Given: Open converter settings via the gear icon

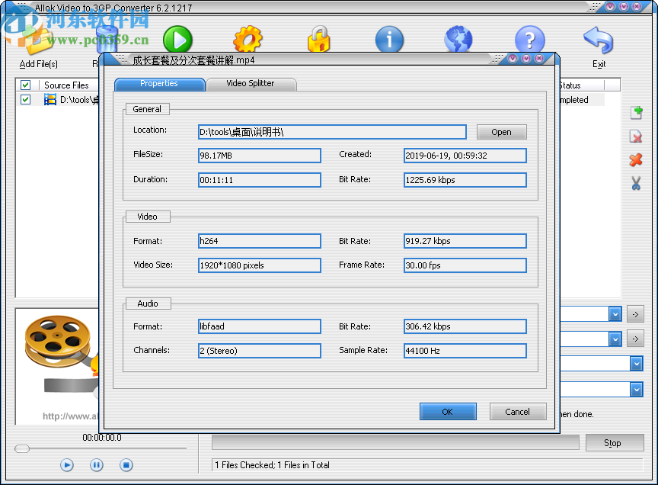Looking at the screenshot, I should (248, 39).
